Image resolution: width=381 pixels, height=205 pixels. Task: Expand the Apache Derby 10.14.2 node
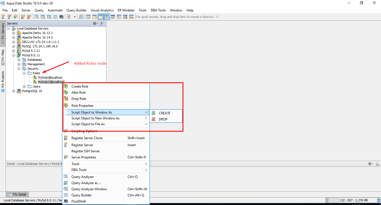click(13, 37)
